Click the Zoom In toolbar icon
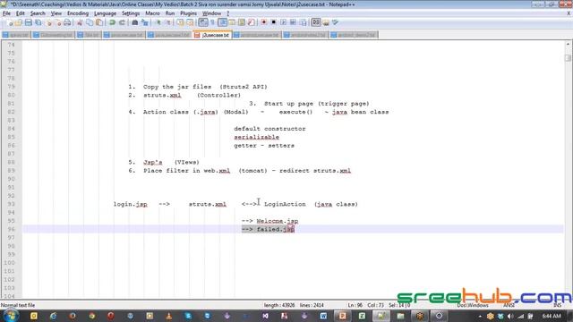Image resolution: width=573 pixels, height=322 pixels. 158,22
